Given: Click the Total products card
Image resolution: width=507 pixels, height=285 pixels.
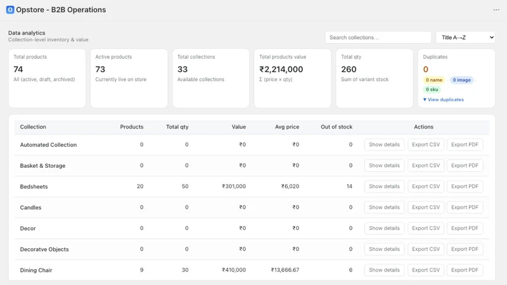Looking at the screenshot, I should (47, 78).
